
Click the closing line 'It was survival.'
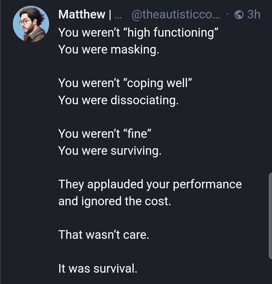pyautogui.click(x=98, y=268)
